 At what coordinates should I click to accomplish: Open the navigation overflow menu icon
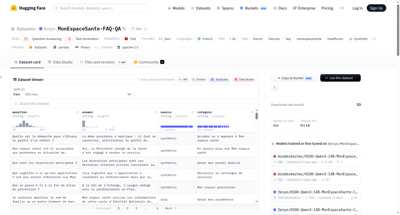pos(341,8)
